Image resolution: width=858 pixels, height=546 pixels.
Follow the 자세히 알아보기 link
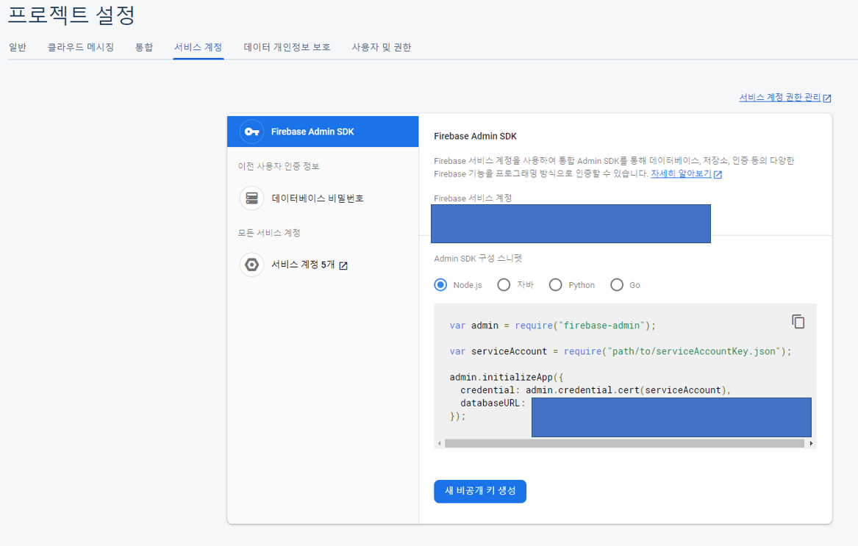pos(681,174)
